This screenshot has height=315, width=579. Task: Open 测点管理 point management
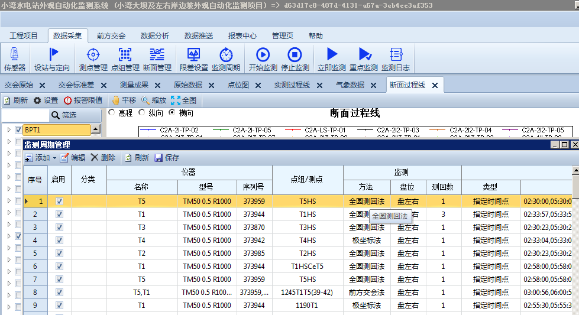tap(93, 59)
